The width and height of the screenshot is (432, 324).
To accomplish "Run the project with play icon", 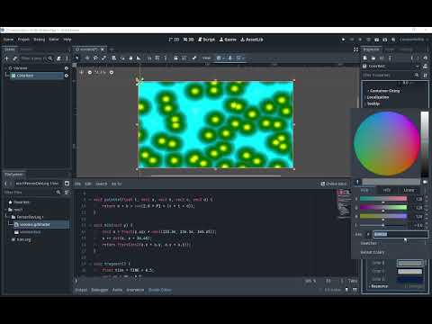I will click(x=343, y=40).
